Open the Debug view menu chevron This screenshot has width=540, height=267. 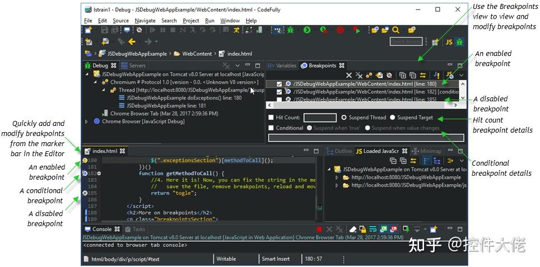238,65
